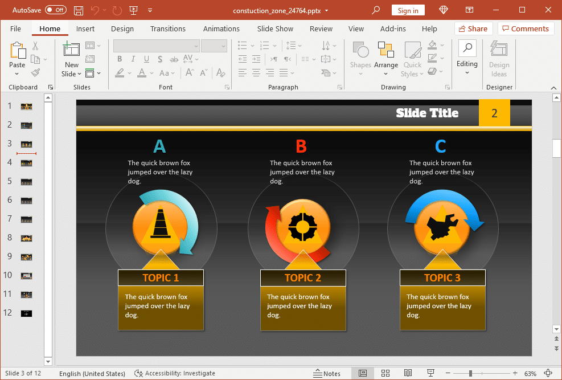Image resolution: width=562 pixels, height=380 pixels.
Task: Start Reading View from status bar
Action: coord(408,373)
